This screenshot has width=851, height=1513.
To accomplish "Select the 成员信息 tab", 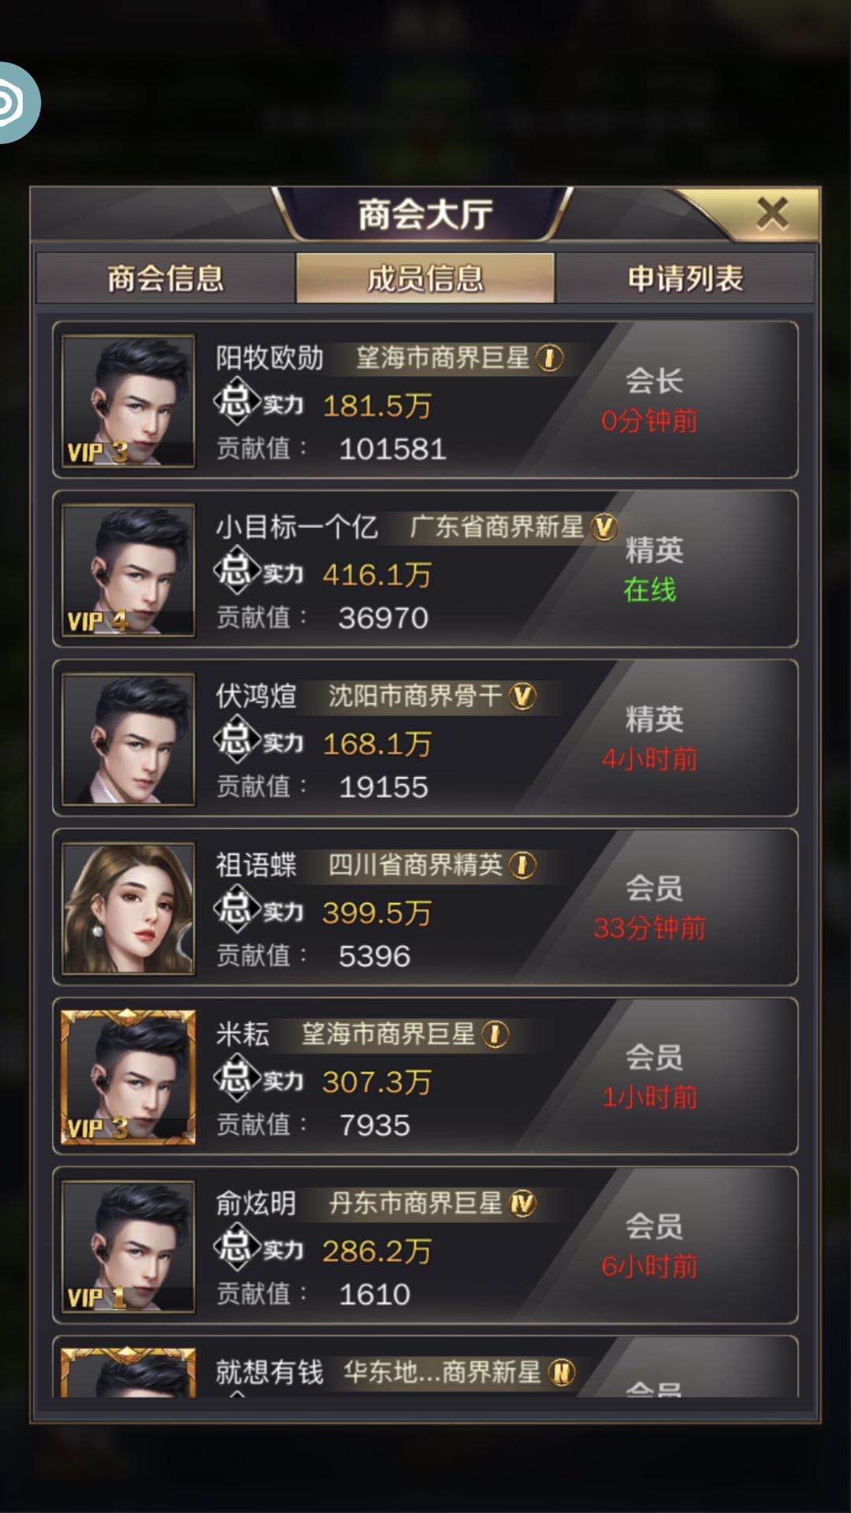I will [x=425, y=278].
